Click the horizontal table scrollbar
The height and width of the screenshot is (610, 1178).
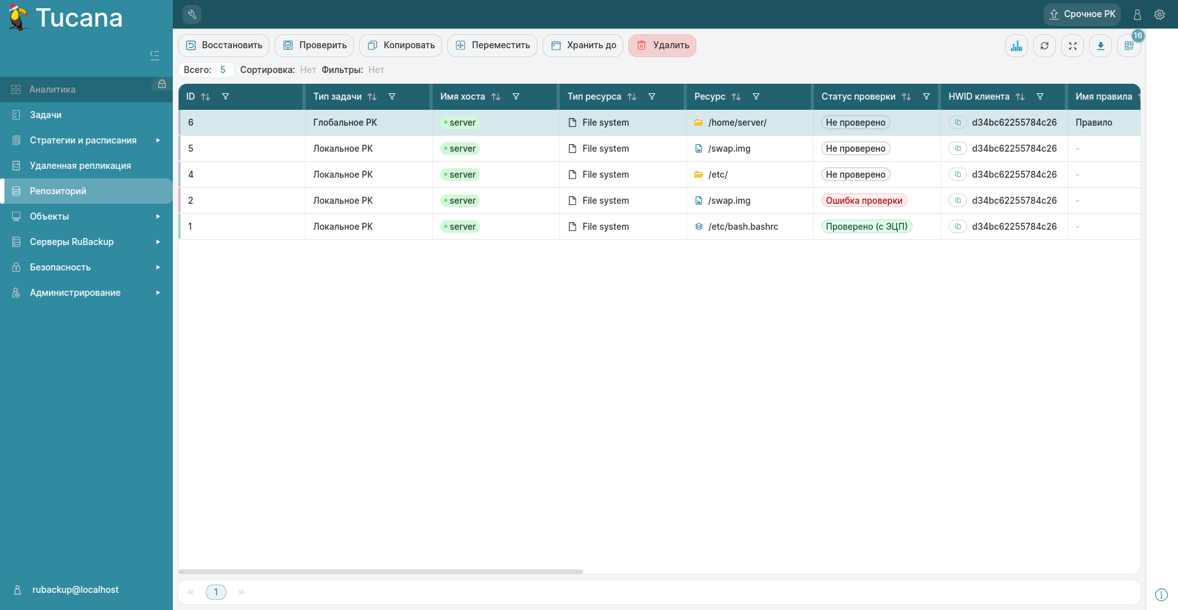(x=381, y=571)
